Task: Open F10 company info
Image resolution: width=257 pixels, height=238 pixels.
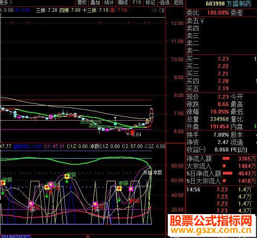Action: click(x=137, y=2)
